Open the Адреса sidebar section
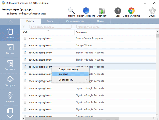The image size is (159, 120). pyautogui.click(x=10, y=97)
